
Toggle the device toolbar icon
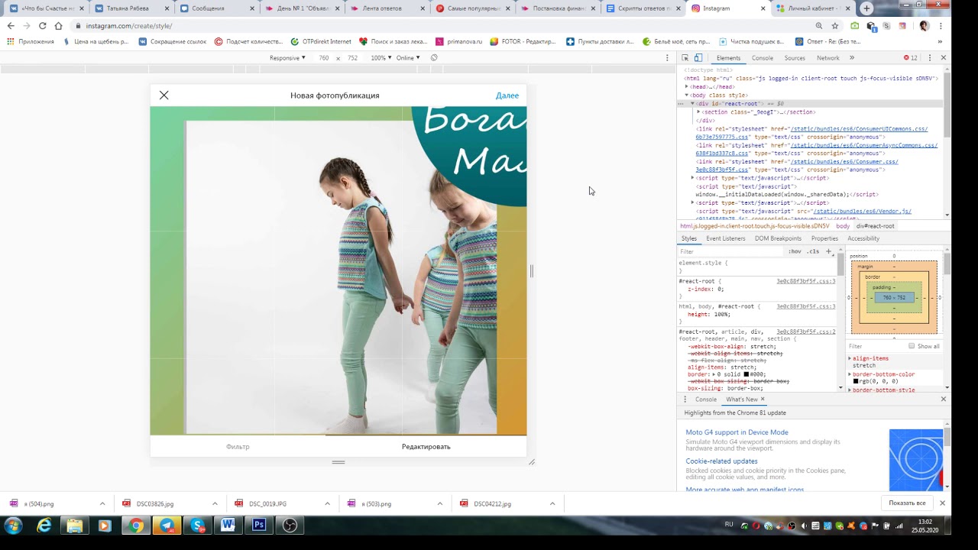pyautogui.click(x=698, y=58)
